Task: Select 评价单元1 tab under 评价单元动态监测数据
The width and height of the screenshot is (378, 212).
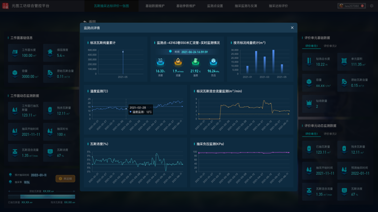Action: pyautogui.click(x=311, y=134)
